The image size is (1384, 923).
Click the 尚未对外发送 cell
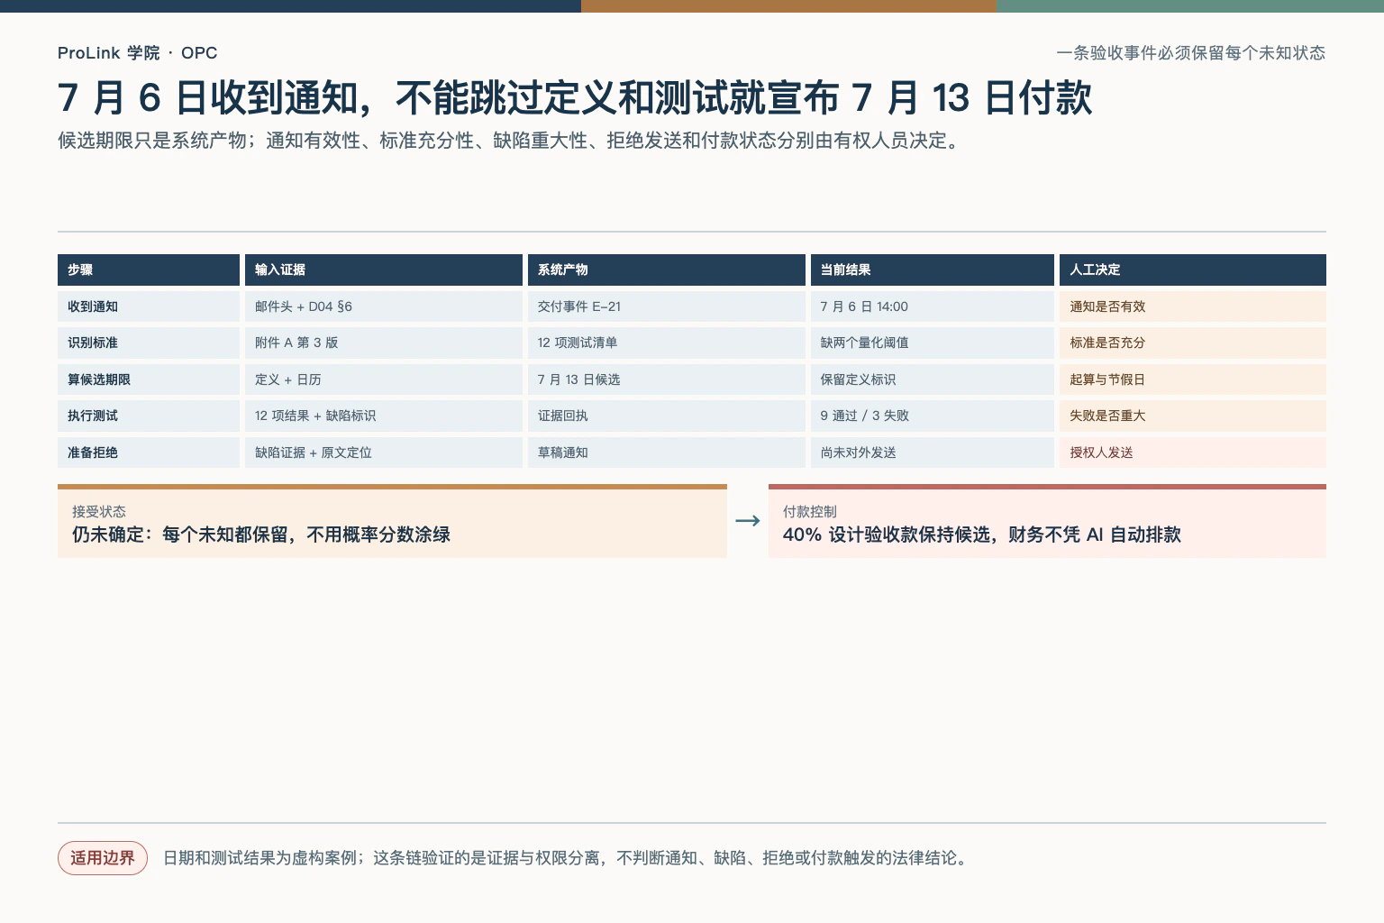(933, 452)
